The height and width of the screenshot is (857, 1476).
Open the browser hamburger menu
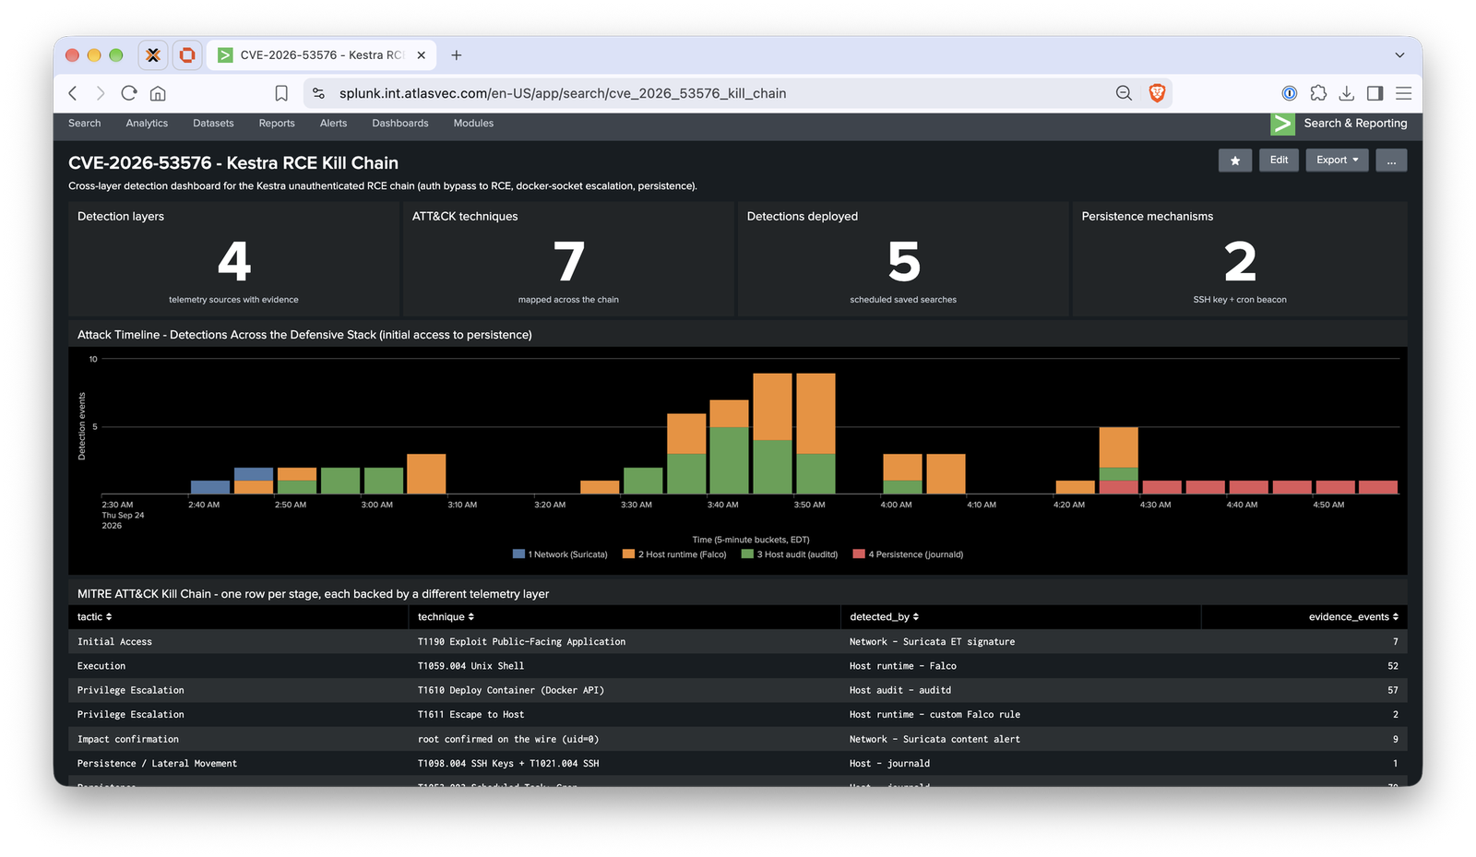1403,93
